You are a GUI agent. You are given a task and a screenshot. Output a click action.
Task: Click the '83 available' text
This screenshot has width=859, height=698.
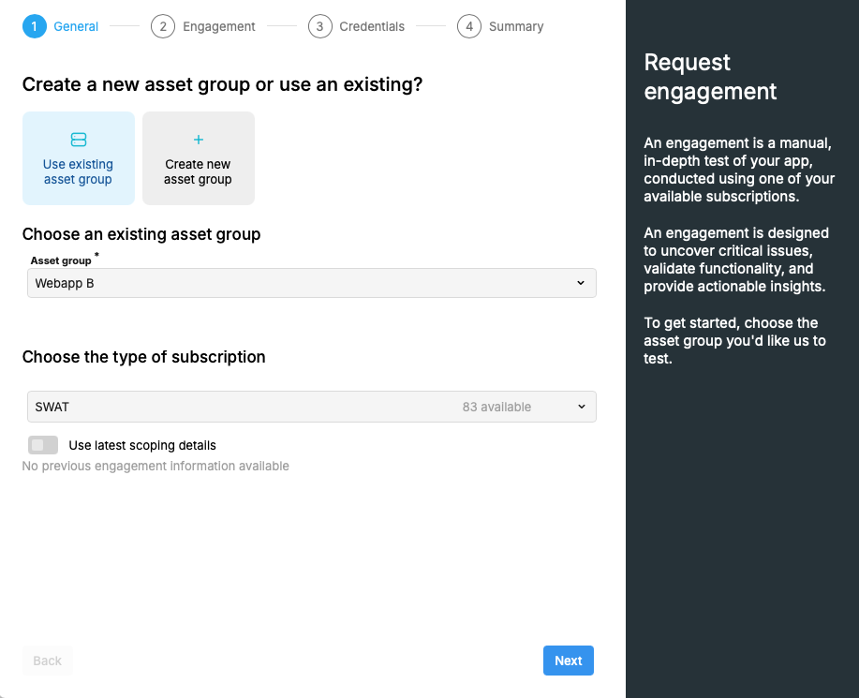(496, 407)
